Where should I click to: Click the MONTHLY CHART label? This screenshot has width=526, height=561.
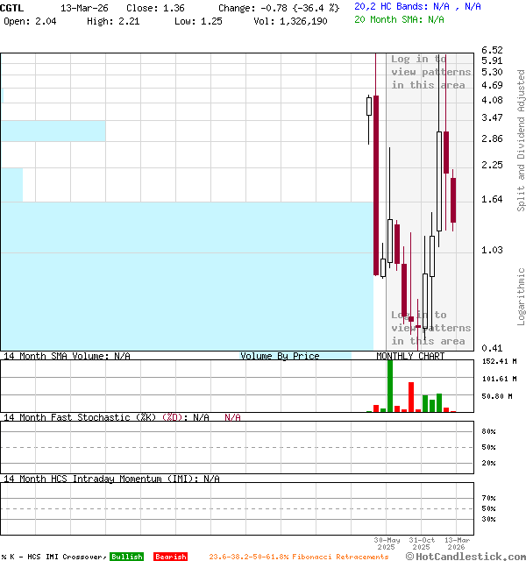coord(410,356)
